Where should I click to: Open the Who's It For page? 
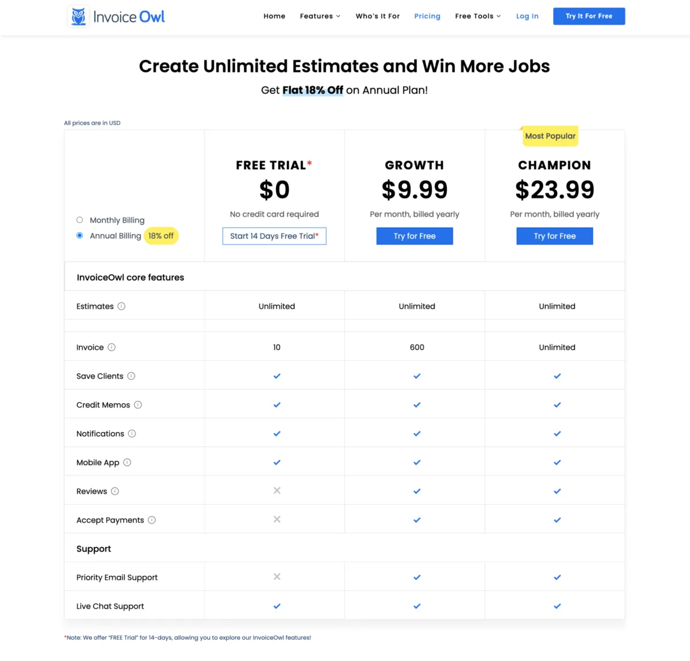378,16
